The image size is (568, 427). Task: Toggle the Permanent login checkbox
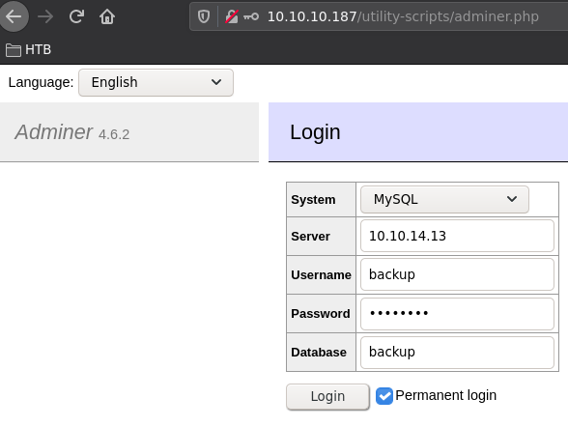384,396
